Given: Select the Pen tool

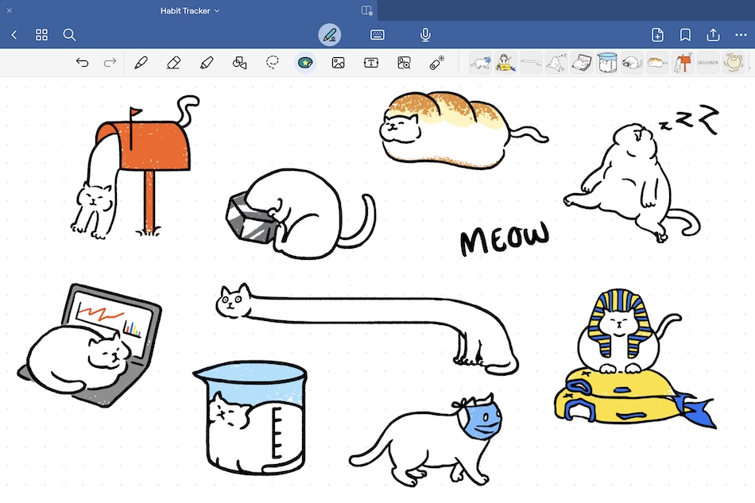Looking at the screenshot, I should (141, 63).
